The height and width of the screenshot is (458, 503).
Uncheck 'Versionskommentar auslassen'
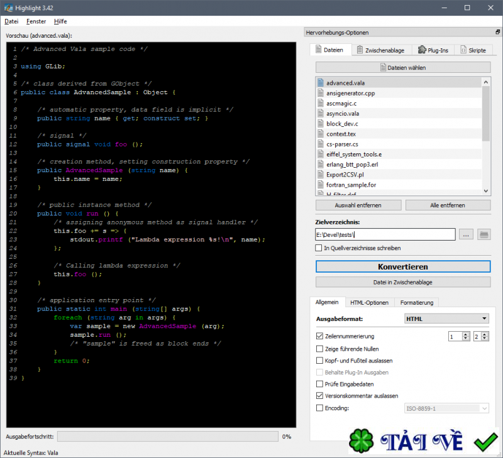[x=320, y=396]
